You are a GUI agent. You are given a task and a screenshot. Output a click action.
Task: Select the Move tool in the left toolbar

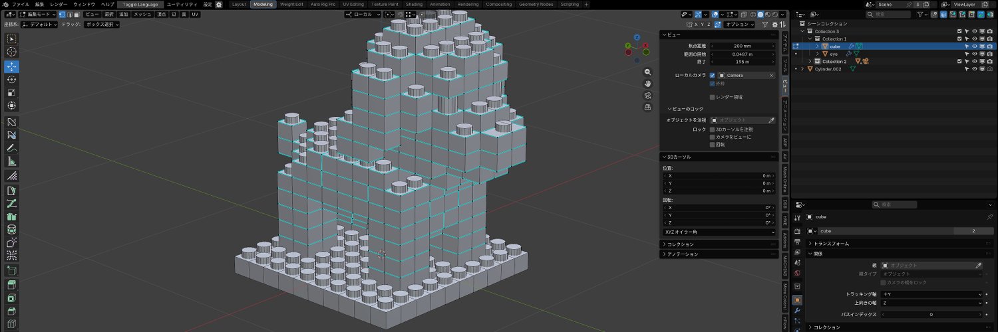coord(12,66)
